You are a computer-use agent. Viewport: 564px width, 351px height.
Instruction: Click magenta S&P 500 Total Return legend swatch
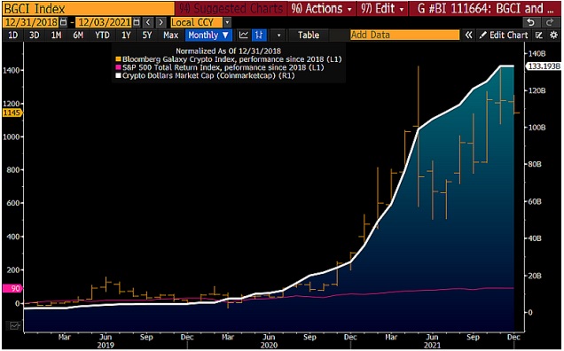(x=118, y=67)
